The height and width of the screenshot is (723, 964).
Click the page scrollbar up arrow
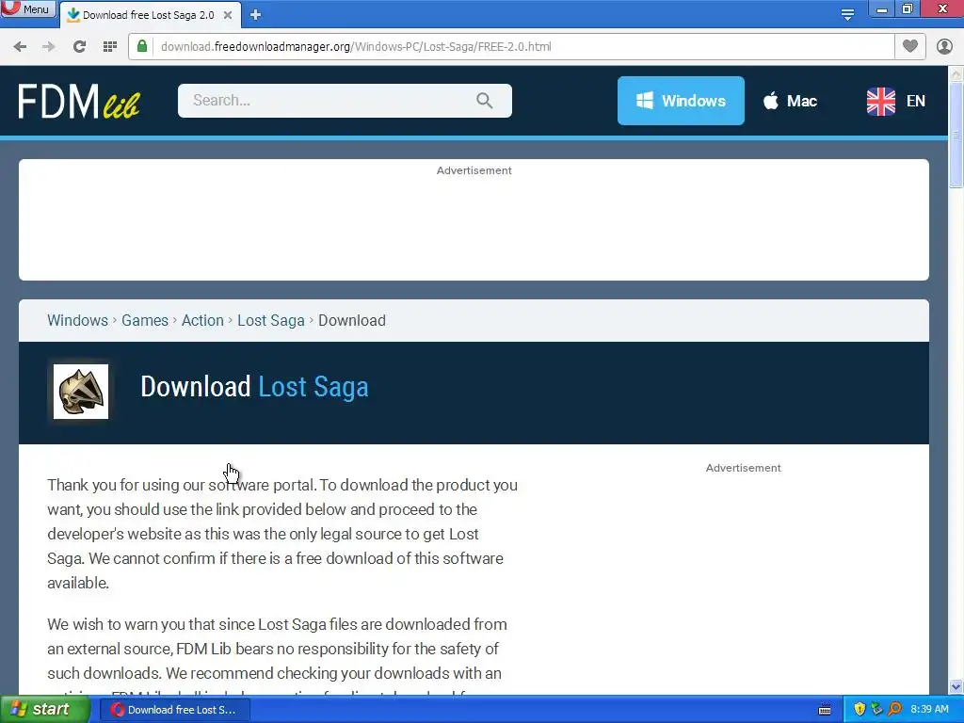click(956, 74)
